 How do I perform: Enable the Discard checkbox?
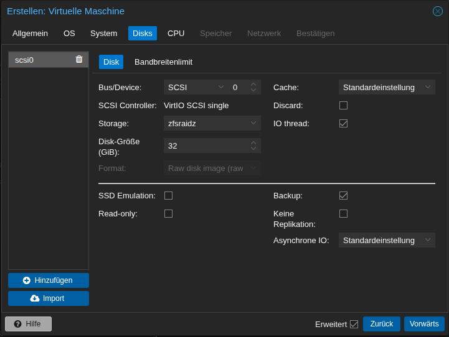[x=343, y=106]
